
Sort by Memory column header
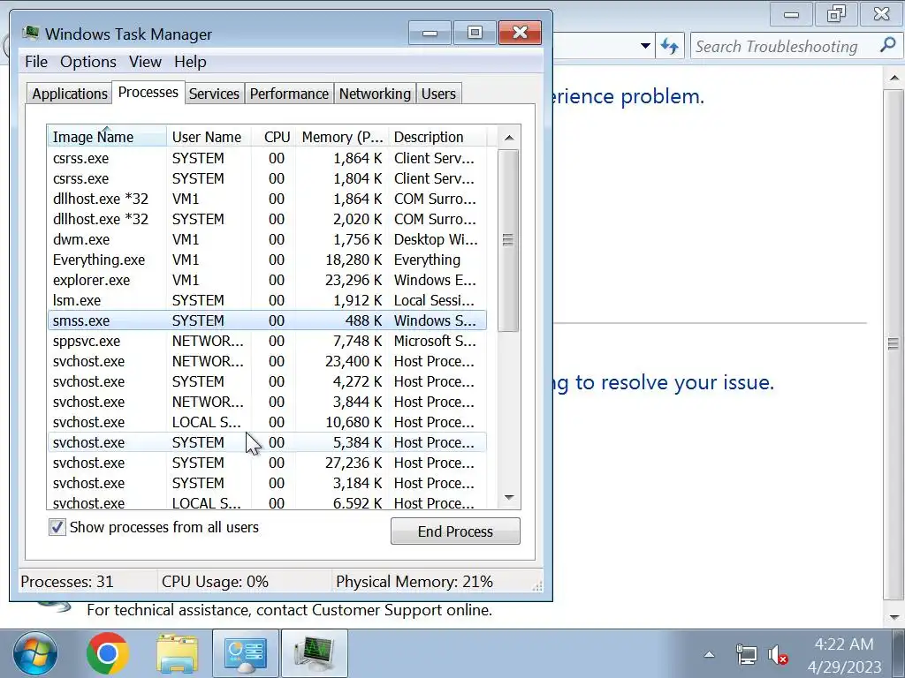(343, 137)
